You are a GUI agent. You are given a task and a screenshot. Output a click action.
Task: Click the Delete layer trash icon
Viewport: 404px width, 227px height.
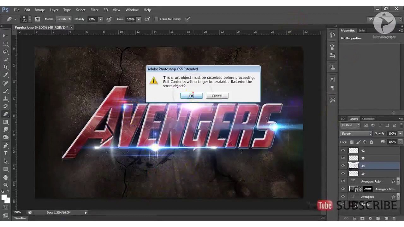point(394,218)
